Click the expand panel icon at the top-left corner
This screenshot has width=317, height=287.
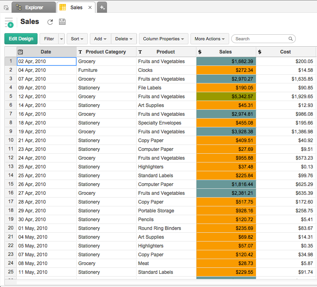[x=6, y=8]
